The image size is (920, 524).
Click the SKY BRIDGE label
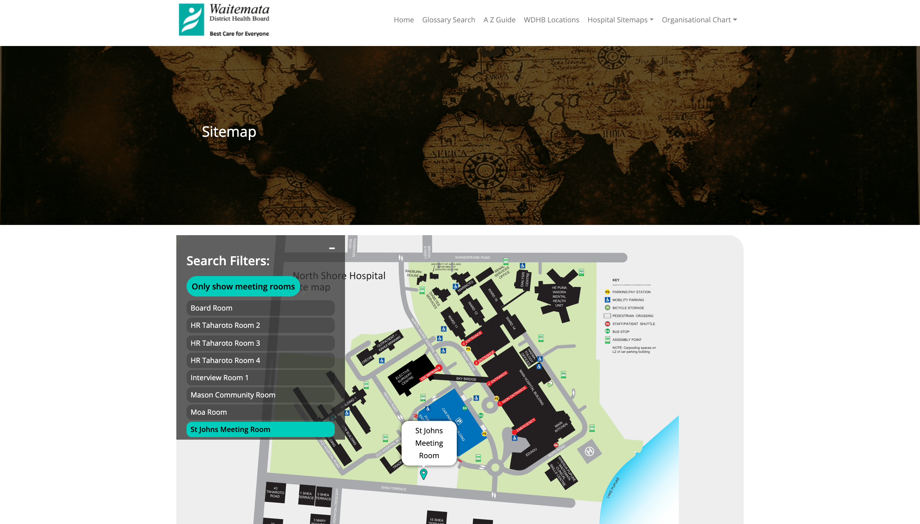[466, 379]
